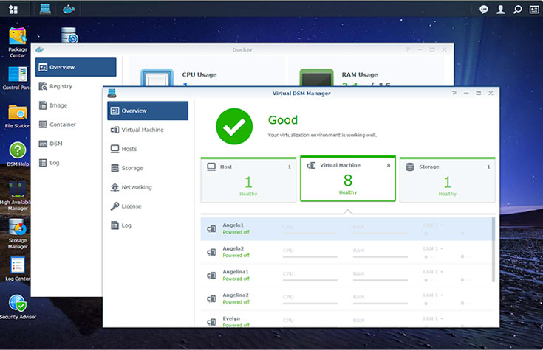
Task: Open the DSM main menu grid icon
Action: pyautogui.click(x=13, y=10)
